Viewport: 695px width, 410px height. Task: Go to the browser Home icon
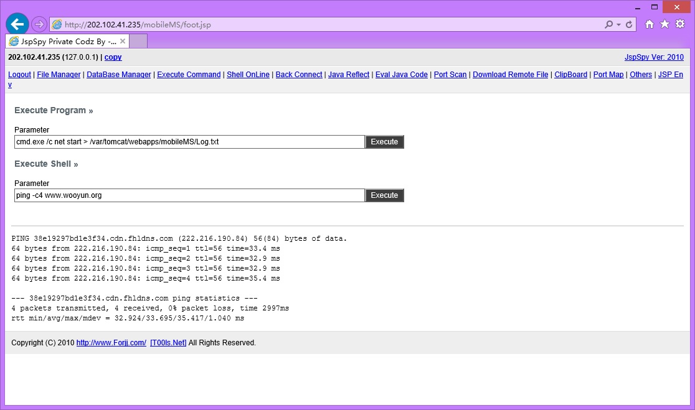(x=650, y=24)
